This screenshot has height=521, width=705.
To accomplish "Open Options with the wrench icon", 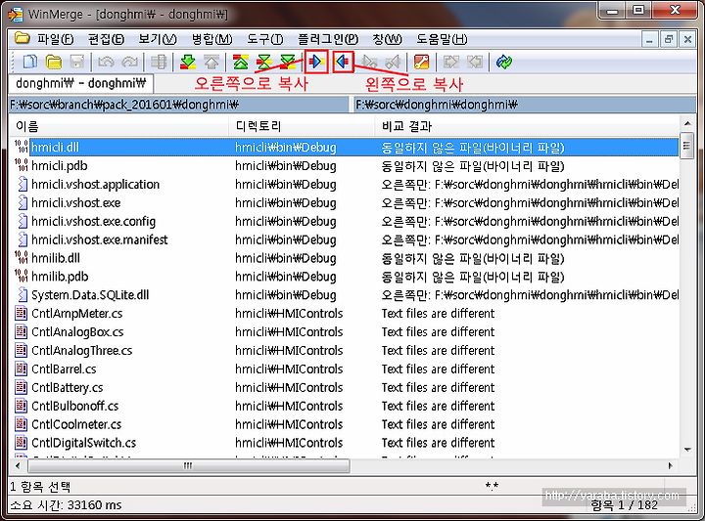I will [421, 62].
